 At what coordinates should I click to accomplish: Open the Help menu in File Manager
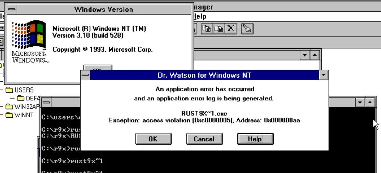(x=200, y=17)
